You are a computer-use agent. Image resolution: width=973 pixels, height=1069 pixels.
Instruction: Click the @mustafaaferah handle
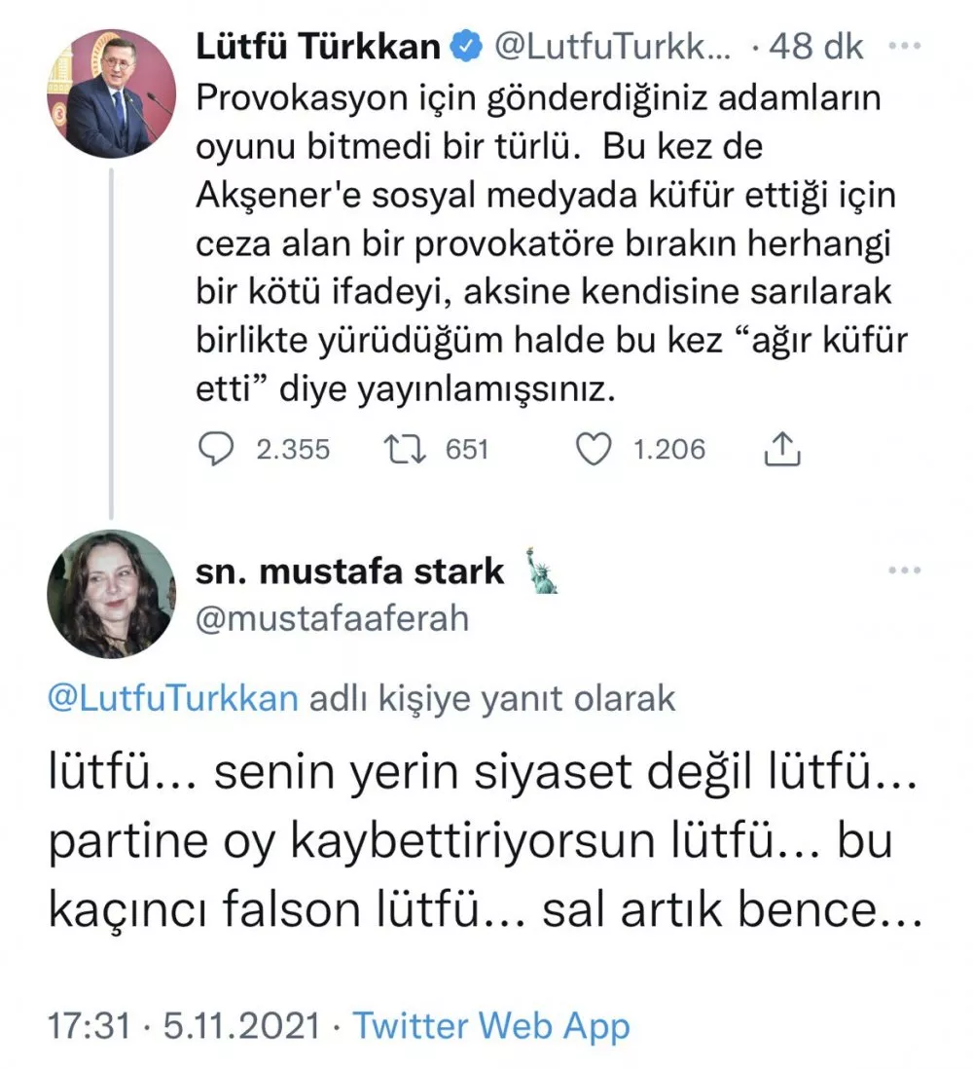tap(333, 618)
